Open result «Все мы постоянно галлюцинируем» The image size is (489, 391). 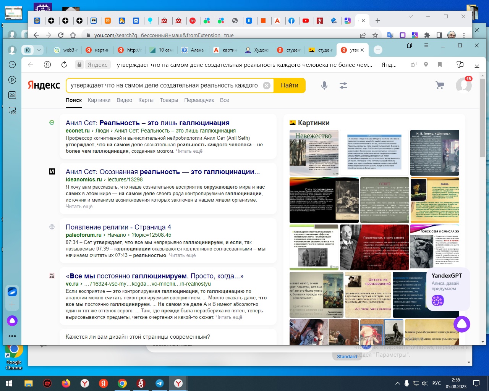coord(154,276)
